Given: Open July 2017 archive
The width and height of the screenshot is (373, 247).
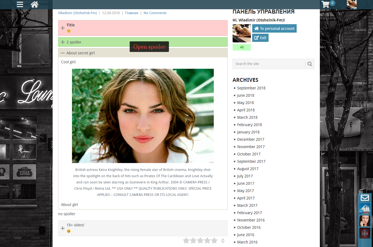Looking at the screenshot, I should [245, 176].
